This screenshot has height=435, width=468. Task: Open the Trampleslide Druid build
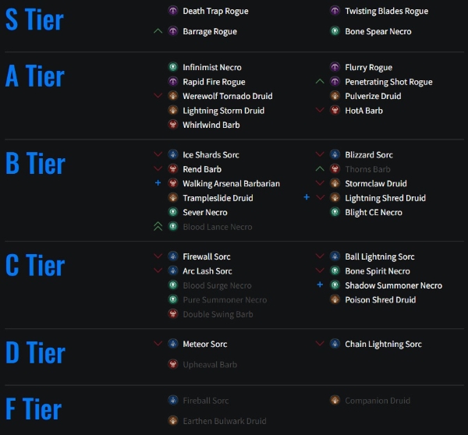tap(218, 198)
